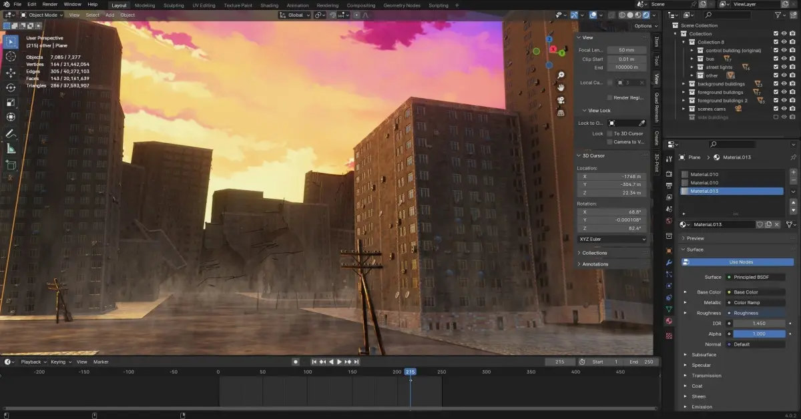Image resolution: width=801 pixels, height=419 pixels.
Task: Select the 3D Cursor tool
Action: 11,57
